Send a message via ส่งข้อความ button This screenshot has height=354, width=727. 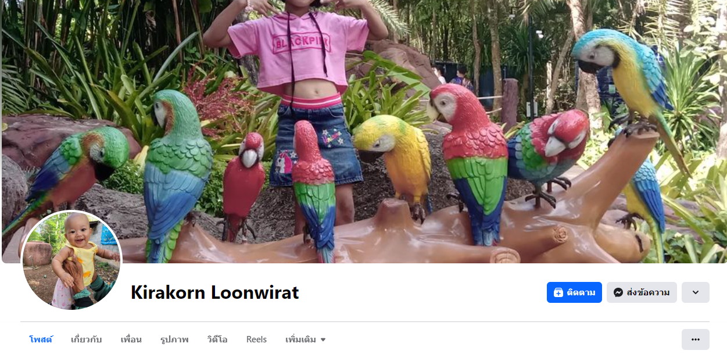coord(642,292)
